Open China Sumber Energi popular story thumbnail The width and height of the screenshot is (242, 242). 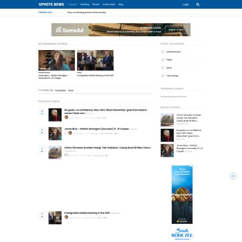coord(55,152)
